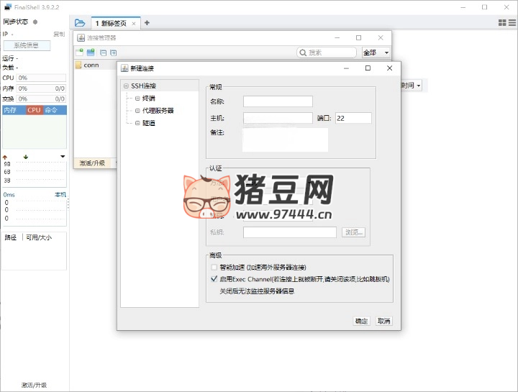Uncheck the 启用Exec Channel option
Image resolution: width=518 pixels, height=392 pixels.
coord(214,278)
